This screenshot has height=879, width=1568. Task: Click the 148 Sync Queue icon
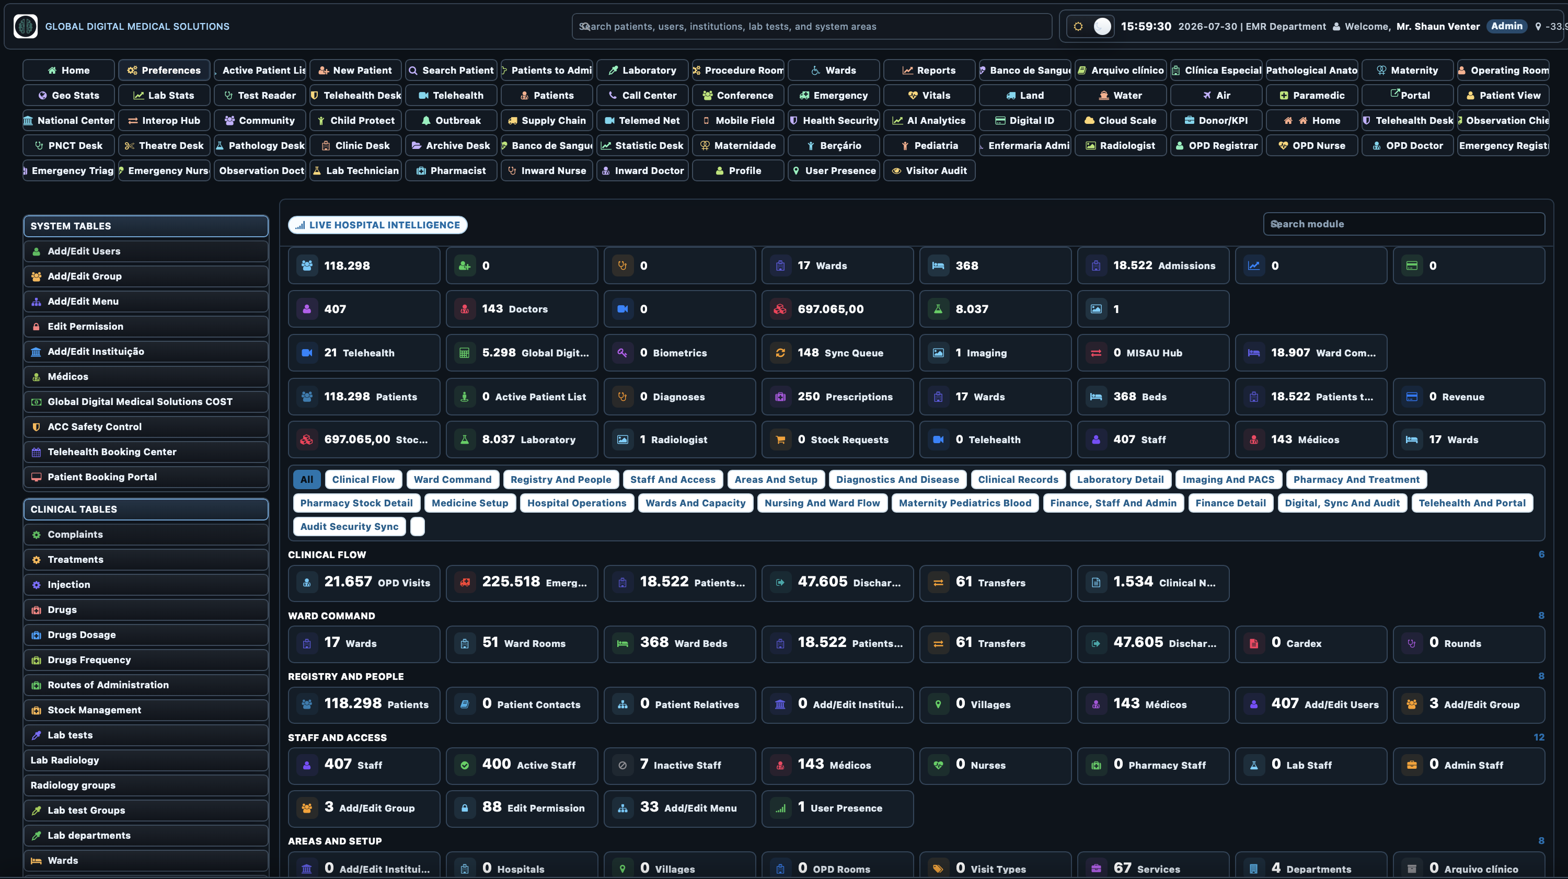pos(780,352)
